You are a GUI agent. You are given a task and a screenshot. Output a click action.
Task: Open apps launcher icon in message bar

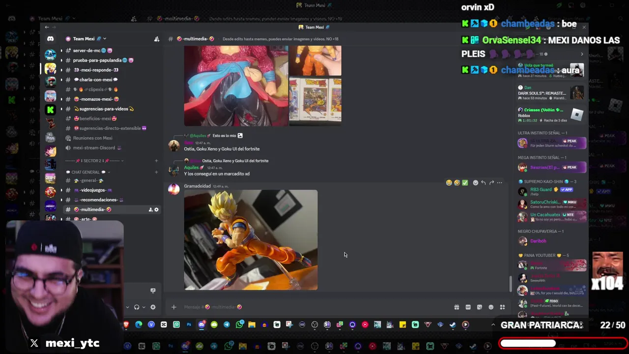(x=502, y=307)
